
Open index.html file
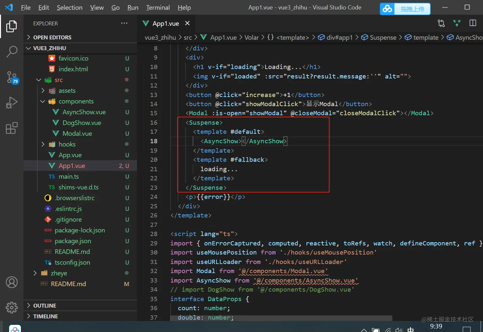tap(80, 69)
